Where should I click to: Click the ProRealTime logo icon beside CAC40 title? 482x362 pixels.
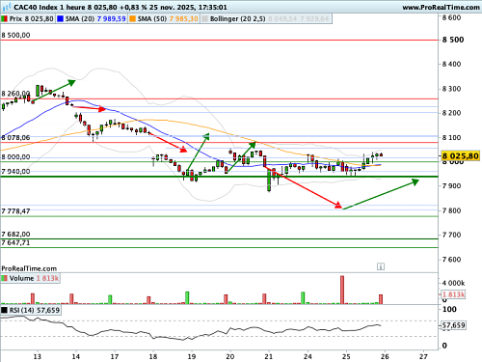pyautogui.click(x=7, y=7)
